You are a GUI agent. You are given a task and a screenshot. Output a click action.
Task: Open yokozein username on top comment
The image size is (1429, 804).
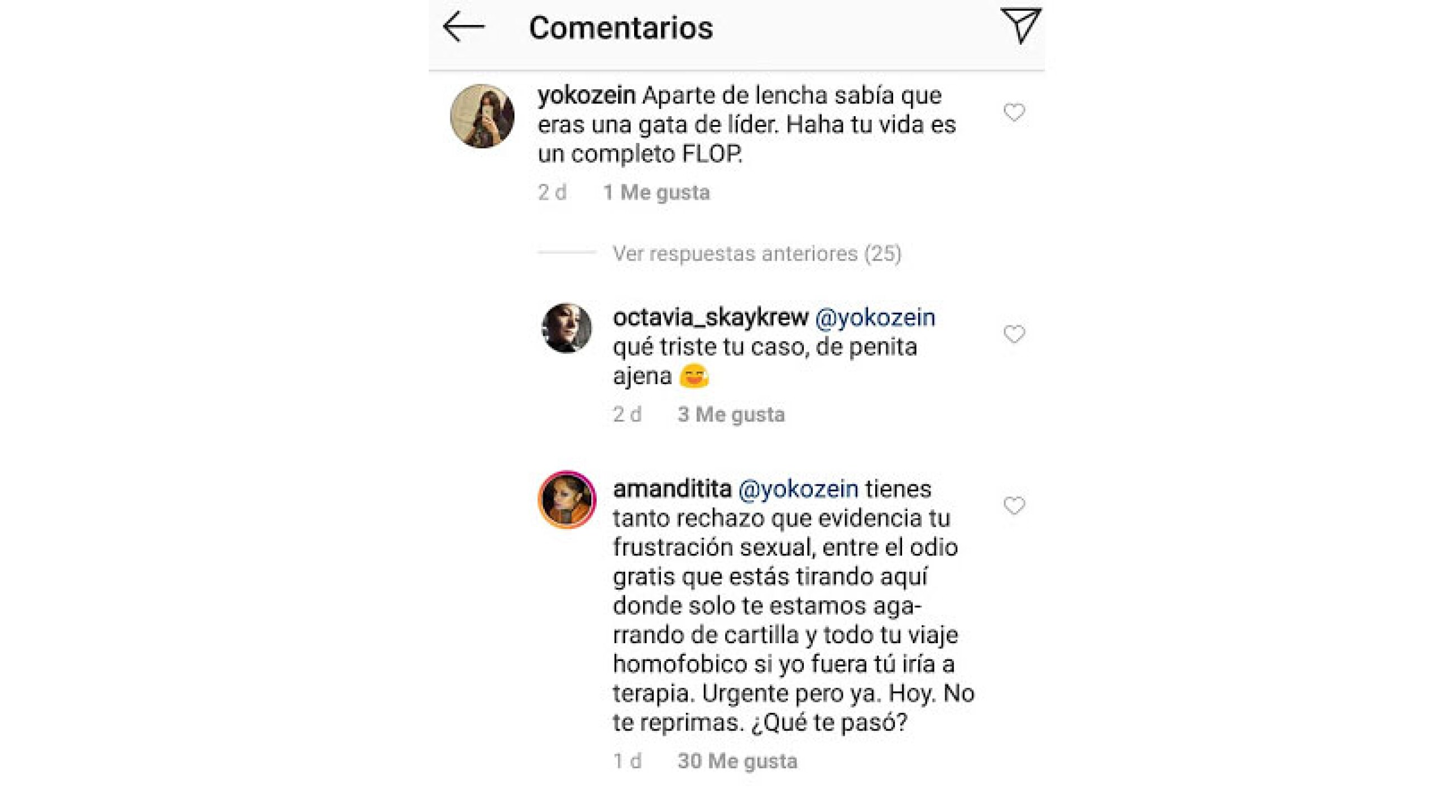[x=586, y=95]
